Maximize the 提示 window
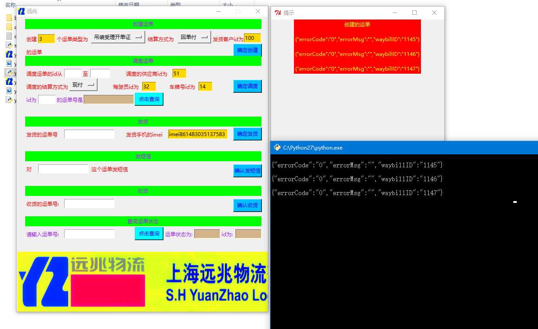Screen dimensions: 538x329 (414, 13)
